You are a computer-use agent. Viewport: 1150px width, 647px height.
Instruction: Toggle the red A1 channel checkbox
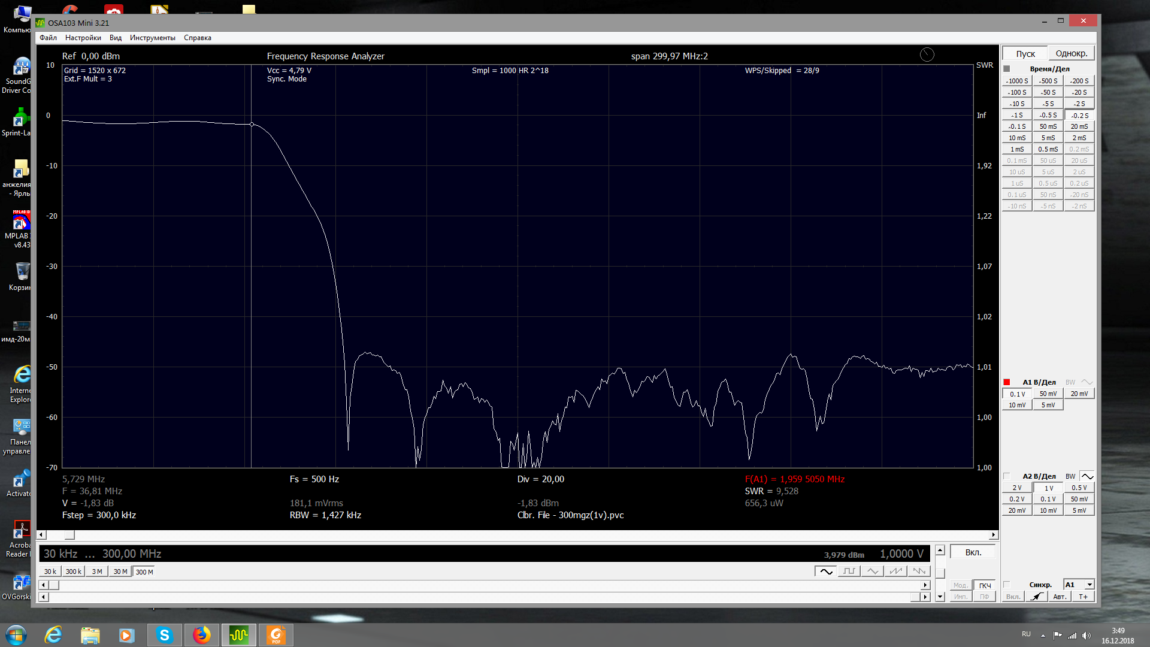(x=1007, y=382)
